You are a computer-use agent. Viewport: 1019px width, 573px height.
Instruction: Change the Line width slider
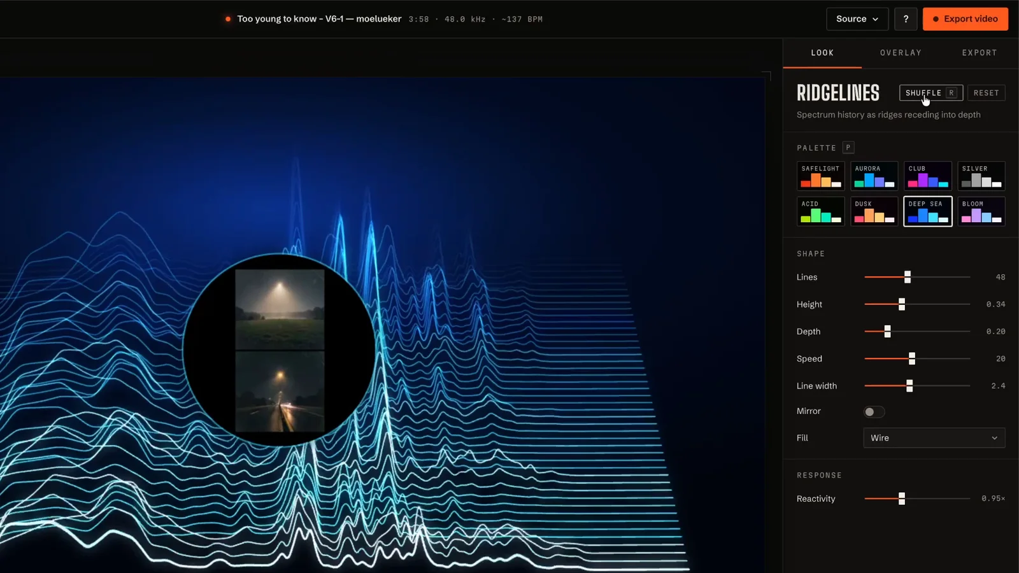[917, 386]
